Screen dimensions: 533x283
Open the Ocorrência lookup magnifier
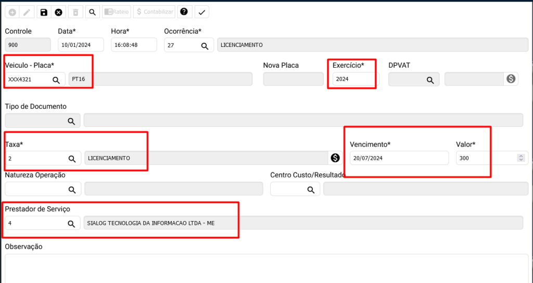pyautogui.click(x=205, y=46)
